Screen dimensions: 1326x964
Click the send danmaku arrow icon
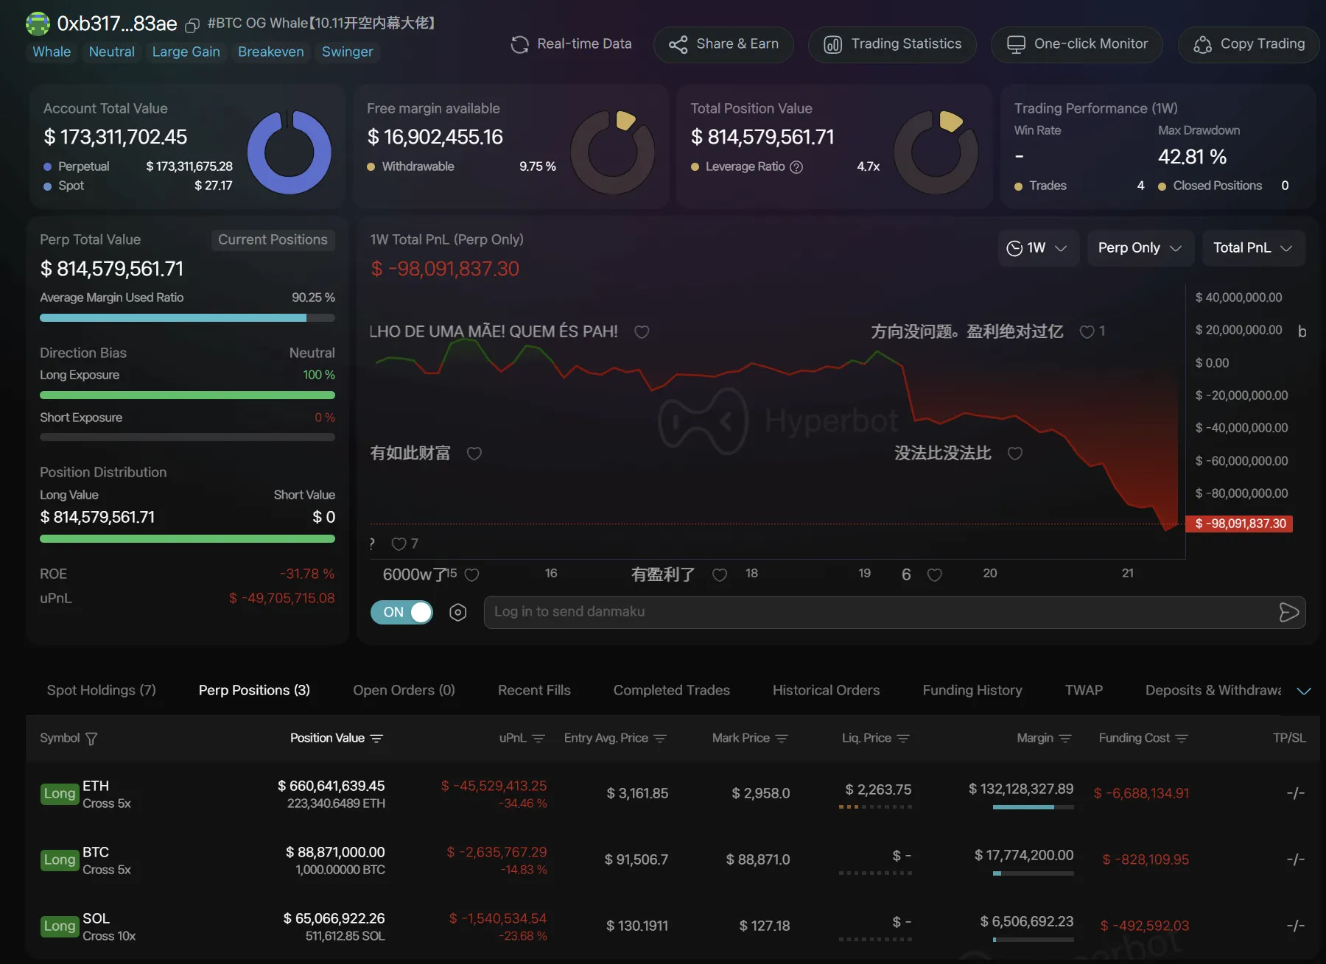click(1288, 613)
